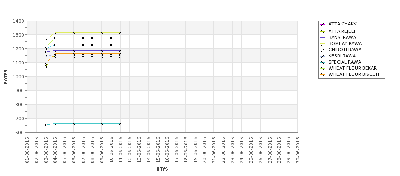Select the 'KESRI RAWA' legend label
Image resolution: width=400 pixels, height=176 pixels.
tap(342, 56)
